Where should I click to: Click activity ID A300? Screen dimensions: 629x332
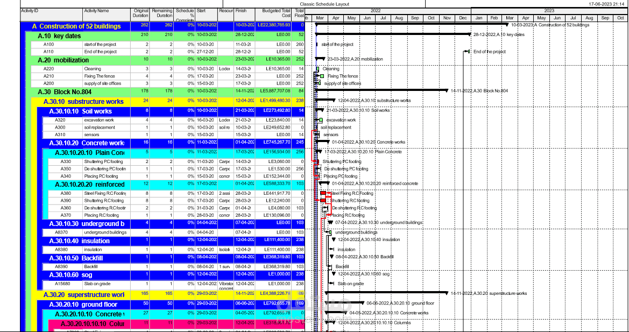click(60, 128)
